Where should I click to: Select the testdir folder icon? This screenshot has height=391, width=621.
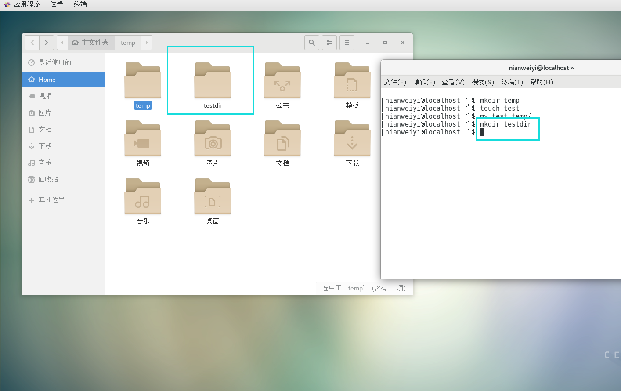click(213, 80)
